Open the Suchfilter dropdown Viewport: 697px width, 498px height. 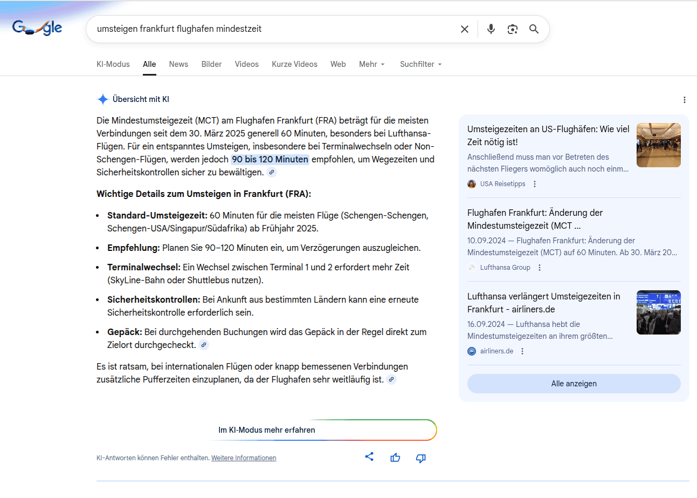420,64
